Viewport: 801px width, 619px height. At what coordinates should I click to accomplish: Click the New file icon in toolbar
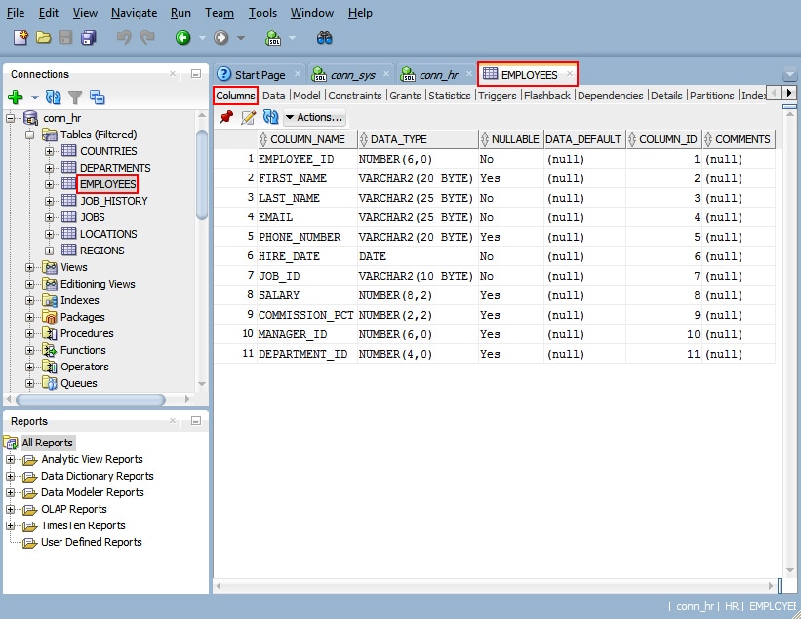(x=20, y=38)
